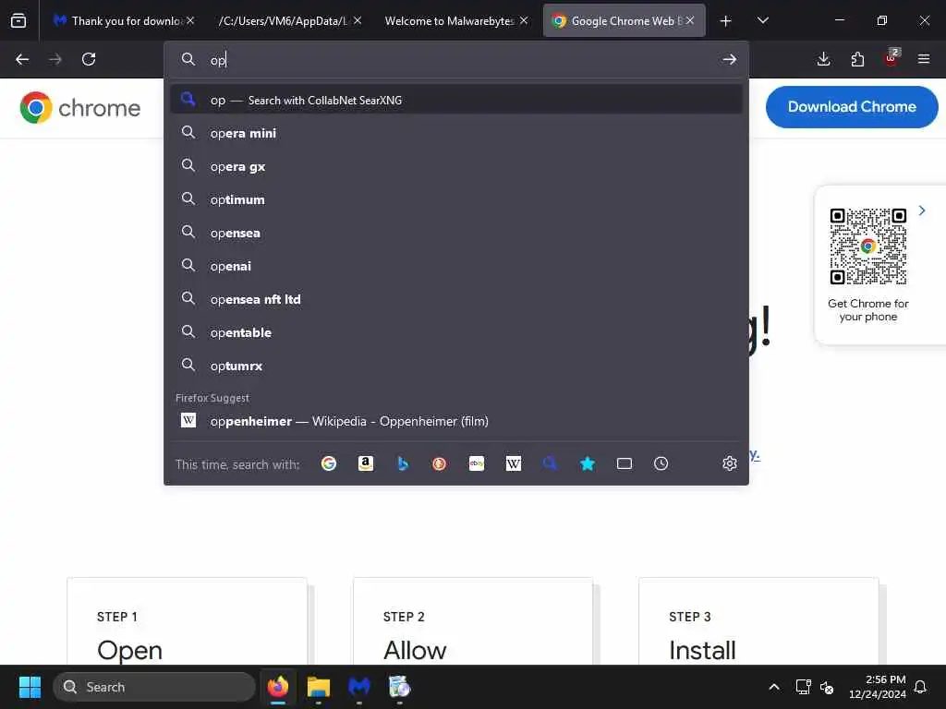Screen dimensions: 946x709
Task: Select the 'opensea nft ltd' suggestion
Action: click(x=456, y=299)
